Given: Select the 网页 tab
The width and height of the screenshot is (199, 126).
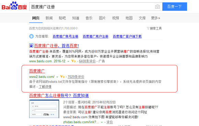Looking at the screenshot, I should pyautogui.click(x=36, y=18).
